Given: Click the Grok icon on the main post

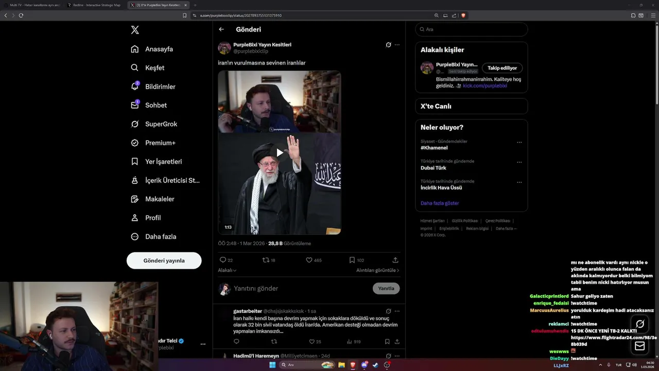Looking at the screenshot, I should [x=389, y=45].
